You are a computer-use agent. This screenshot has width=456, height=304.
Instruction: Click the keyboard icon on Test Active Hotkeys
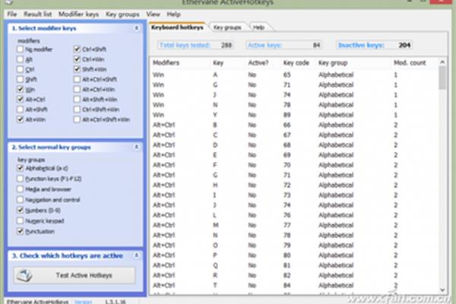click(24, 275)
